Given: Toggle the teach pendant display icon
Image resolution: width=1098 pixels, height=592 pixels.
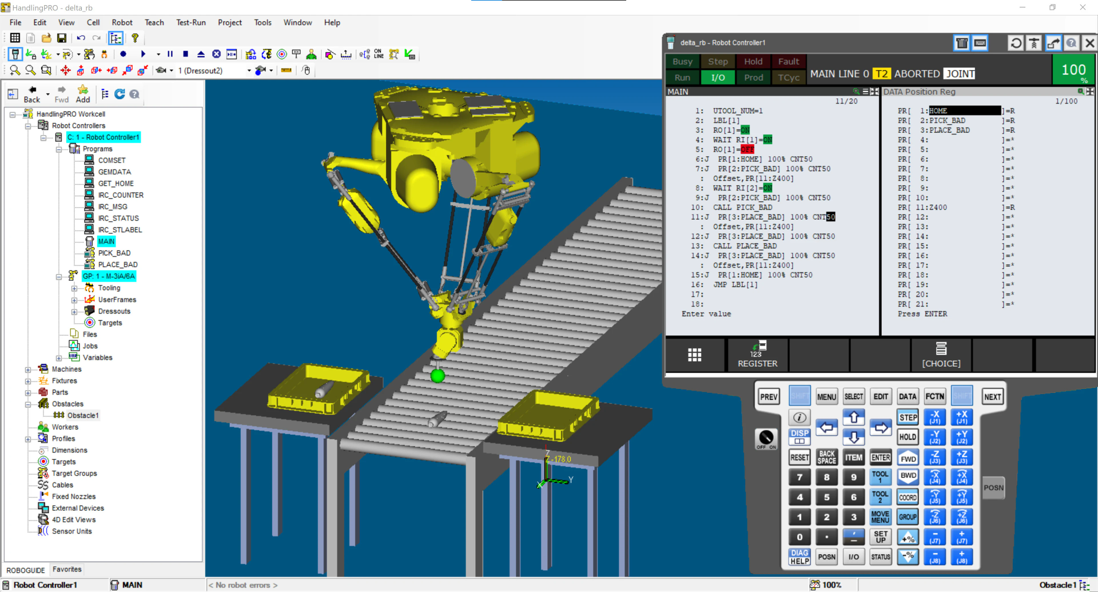Looking at the screenshot, I should [x=15, y=54].
